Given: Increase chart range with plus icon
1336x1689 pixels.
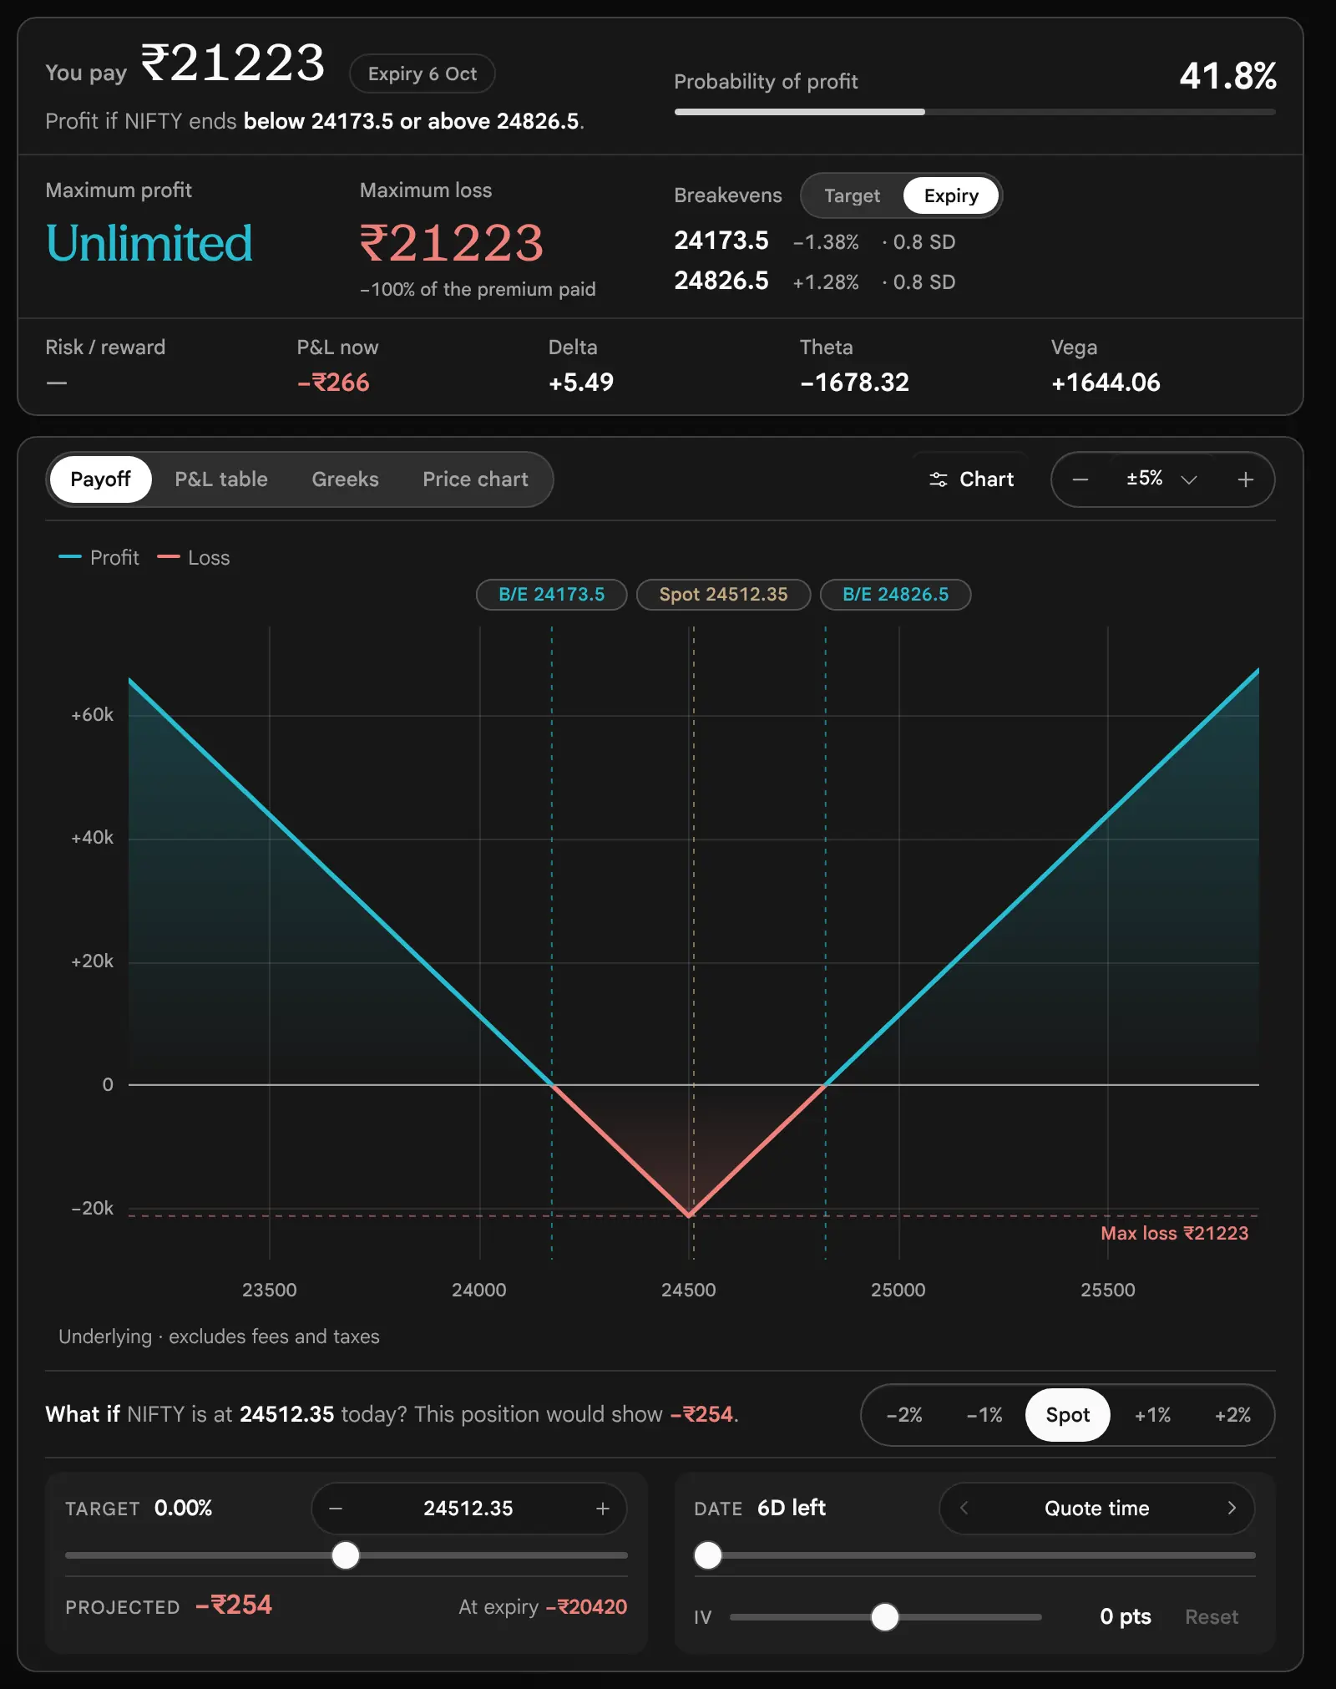Looking at the screenshot, I should click(1246, 479).
